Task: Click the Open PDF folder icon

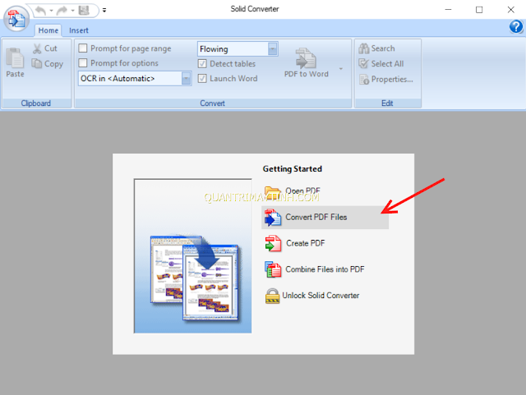Action: pyautogui.click(x=272, y=193)
